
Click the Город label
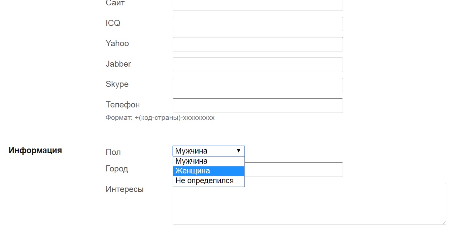pos(117,169)
